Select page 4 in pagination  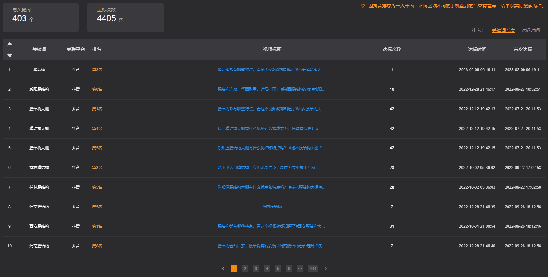(x=267, y=269)
